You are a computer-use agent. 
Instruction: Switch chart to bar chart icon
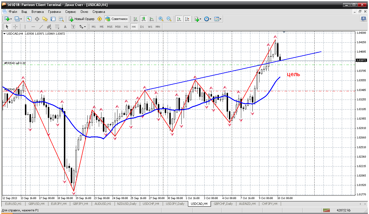pos(136,19)
